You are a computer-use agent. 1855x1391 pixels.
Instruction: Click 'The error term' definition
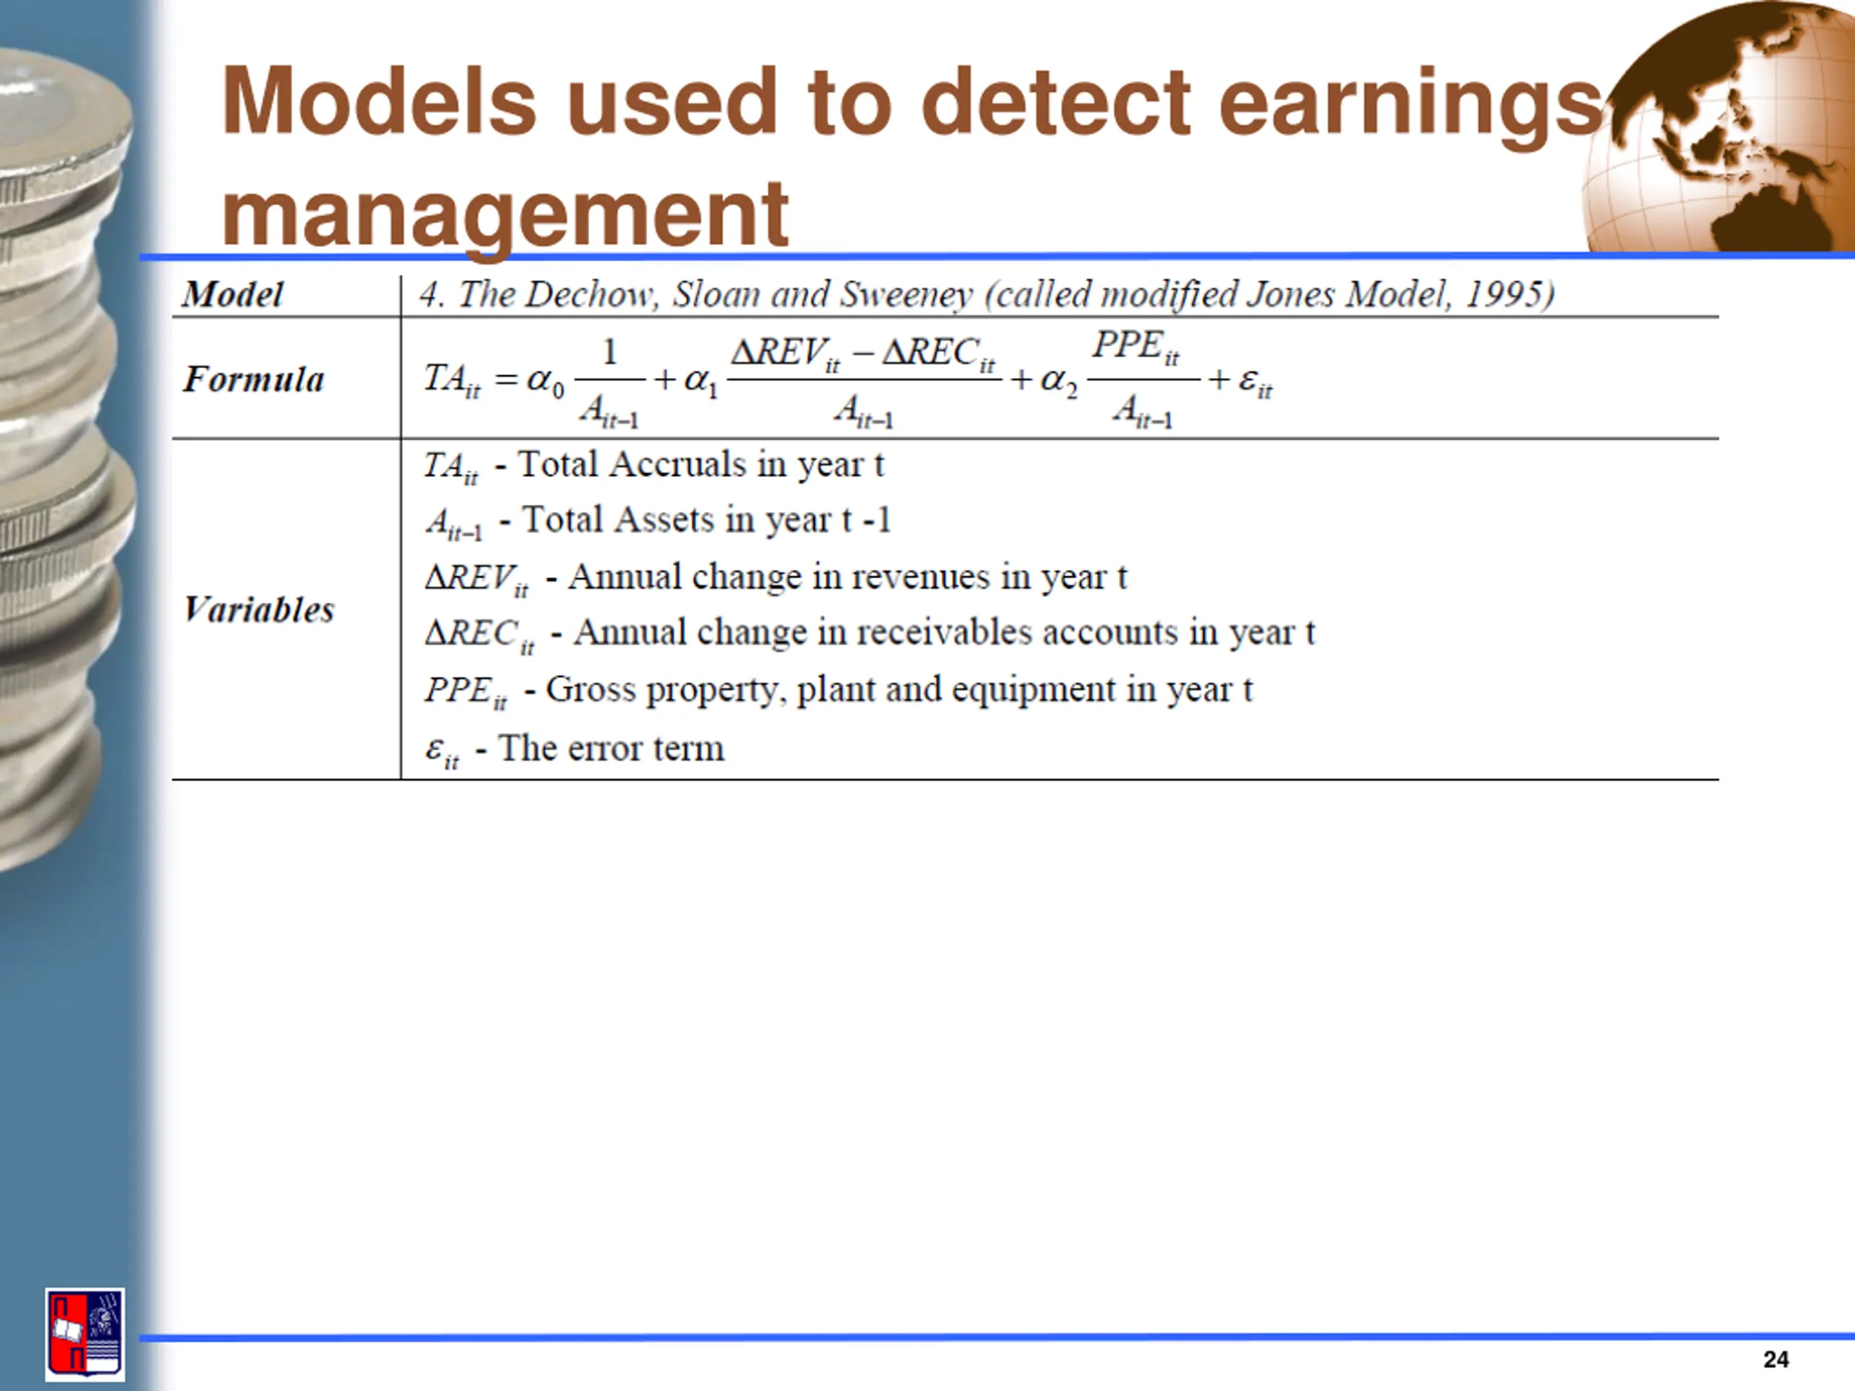pos(611,748)
